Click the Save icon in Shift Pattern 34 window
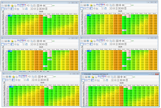Image resolution: width=161 pixels, height=108 pixels. click(x=85, y=5)
